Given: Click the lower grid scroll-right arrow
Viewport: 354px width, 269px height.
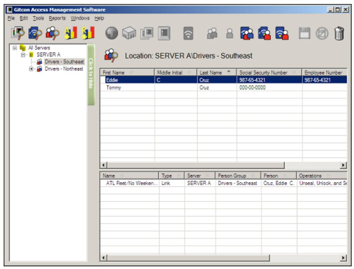Looking at the screenshot, I should (x=343, y=258).
